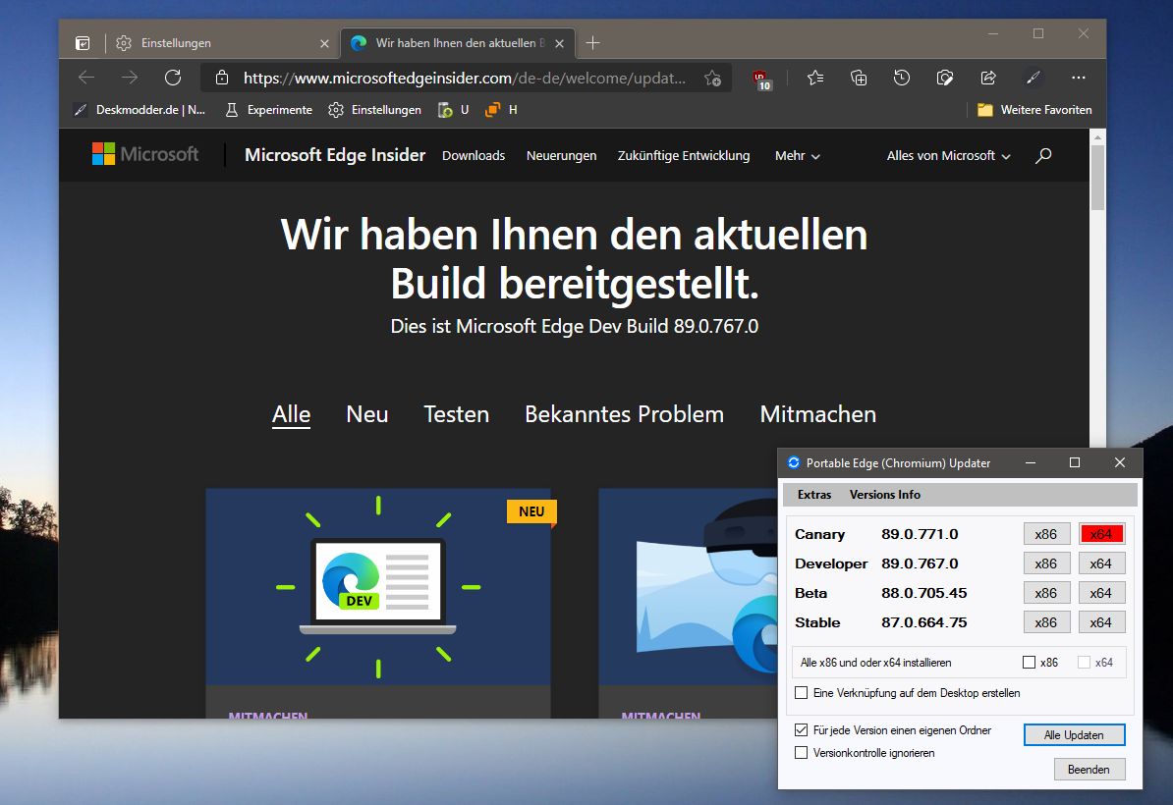The width and height of the screenshot is (1173, 805).
Task: Open a new tab with the plus button
Action: [x=592, y=43]
